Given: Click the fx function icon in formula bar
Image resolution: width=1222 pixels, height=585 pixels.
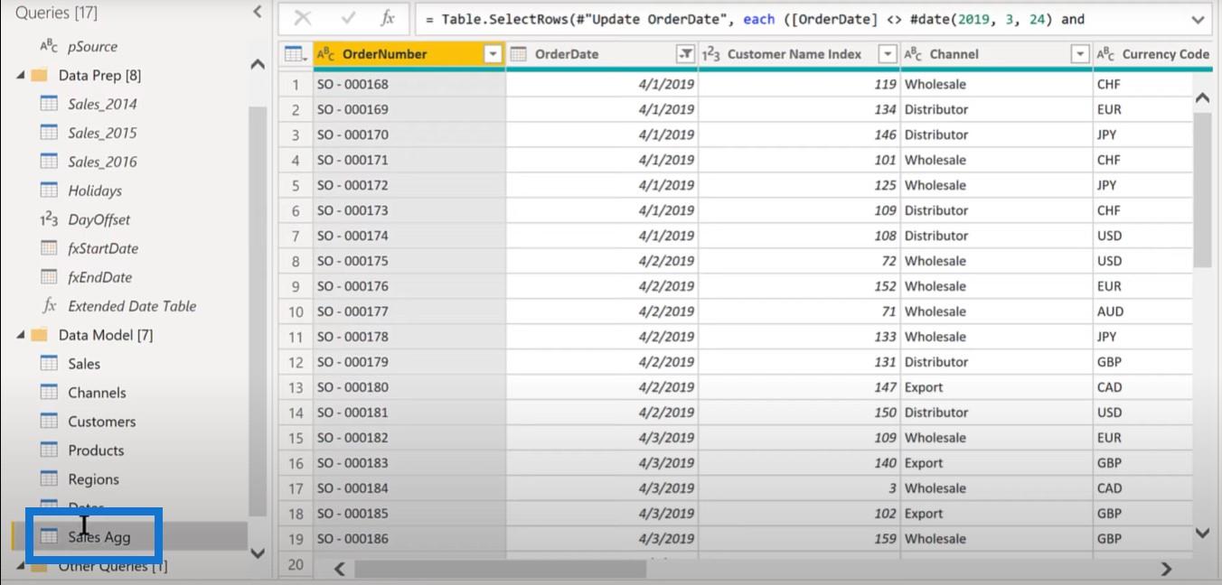Looking at the screenshot, I should [387, 18].
